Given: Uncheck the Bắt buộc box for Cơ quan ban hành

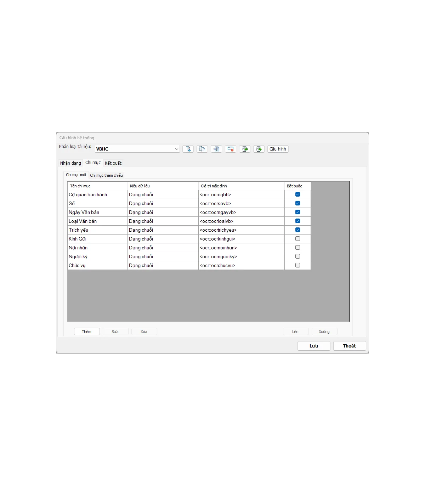Looking at the screenshot, I should click(x=297, y=194).
